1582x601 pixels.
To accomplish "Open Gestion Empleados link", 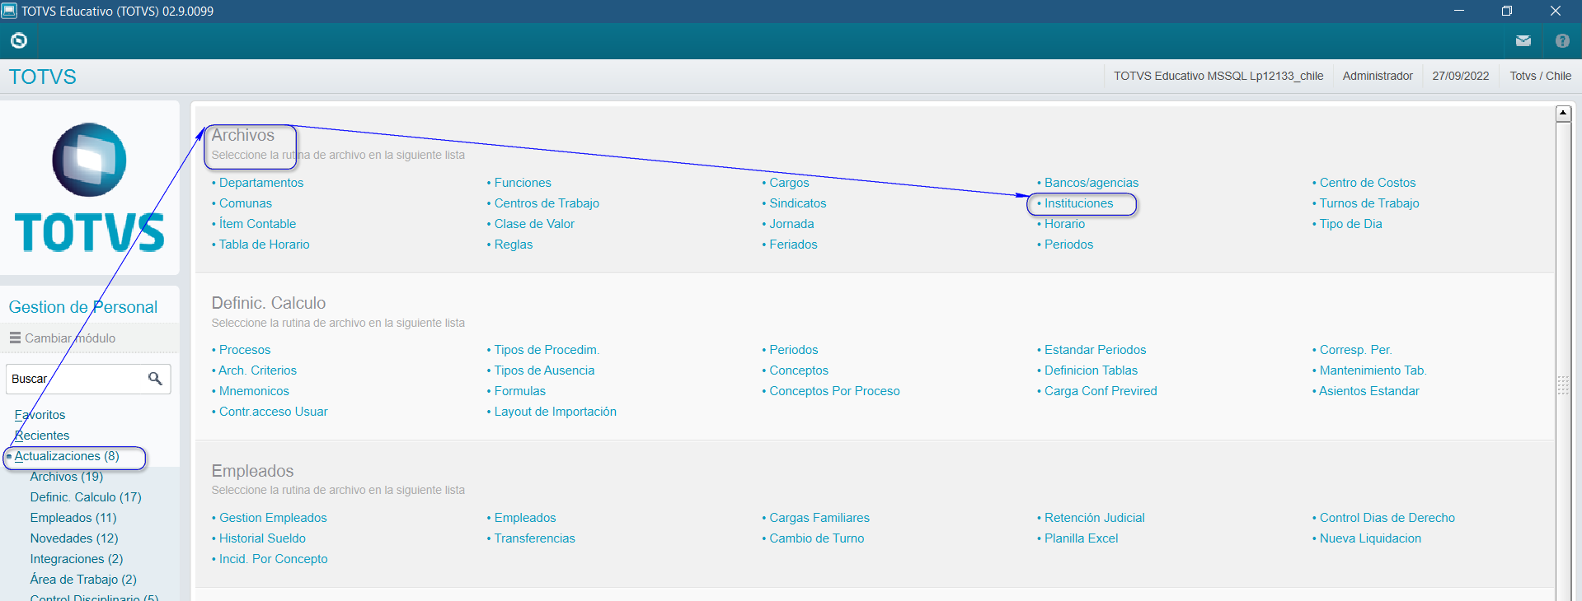I will (x=273, y=518).
